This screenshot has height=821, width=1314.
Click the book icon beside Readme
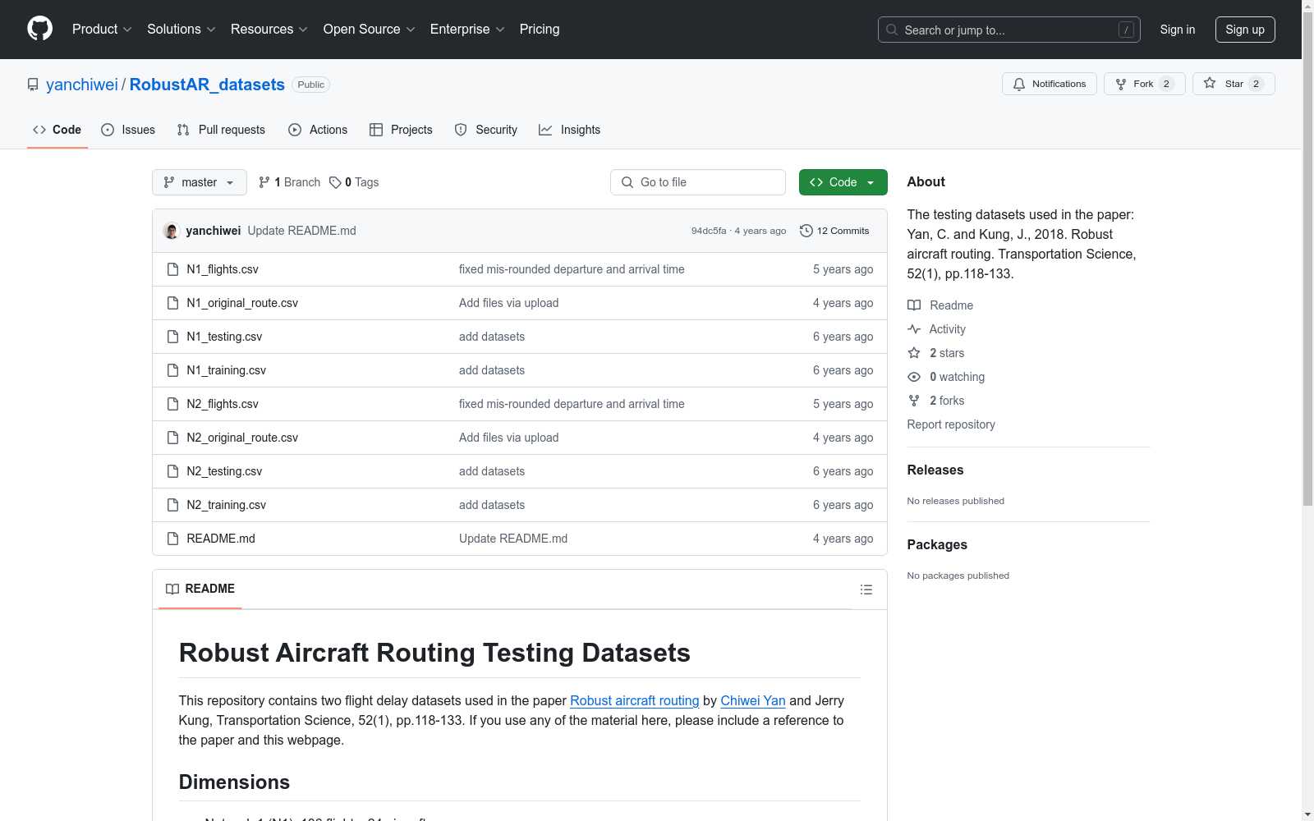[x=914, y=305]
